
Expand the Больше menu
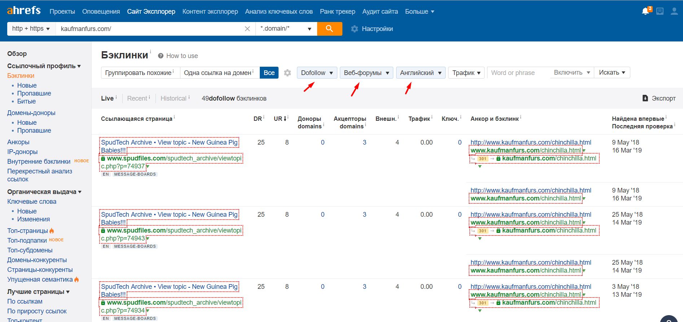[x=420, y=12]
